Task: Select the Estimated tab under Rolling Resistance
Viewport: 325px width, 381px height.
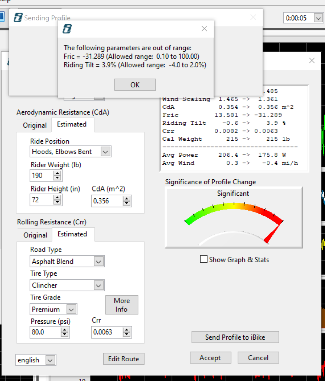Action: (73, 234)
